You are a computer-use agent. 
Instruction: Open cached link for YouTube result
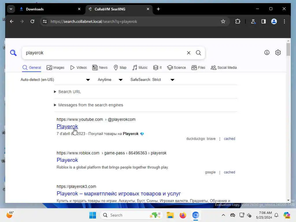pyautogui.click(x=229, y=139)
